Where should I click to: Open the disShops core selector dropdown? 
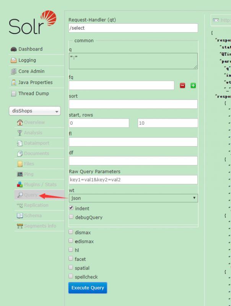point(35,111)
